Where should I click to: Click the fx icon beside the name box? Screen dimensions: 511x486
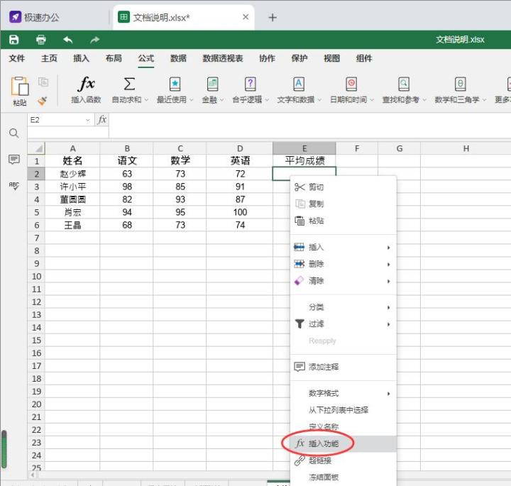(102, 120)
